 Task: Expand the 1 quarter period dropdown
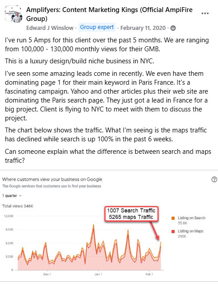12,196
